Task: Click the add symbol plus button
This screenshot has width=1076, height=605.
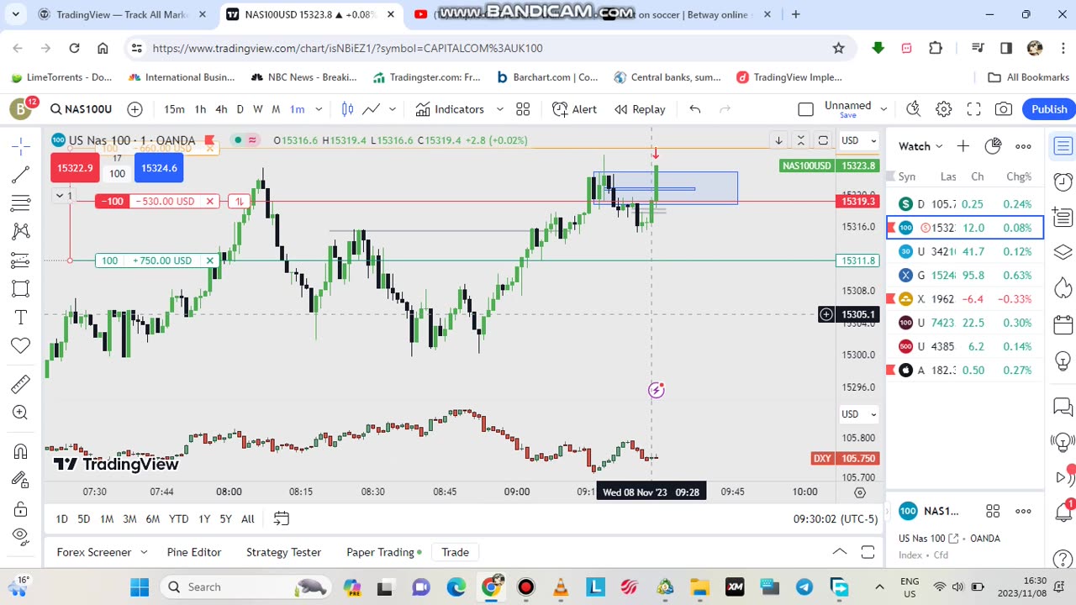Action: click(134, 109)
